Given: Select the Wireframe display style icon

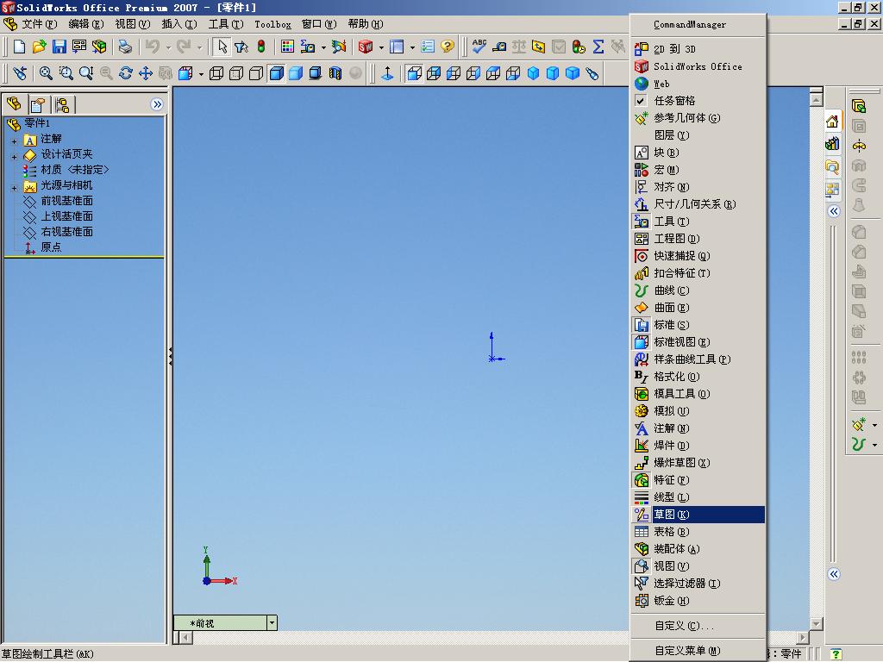Looking at the screenshot, I should [x=216, y=73].
